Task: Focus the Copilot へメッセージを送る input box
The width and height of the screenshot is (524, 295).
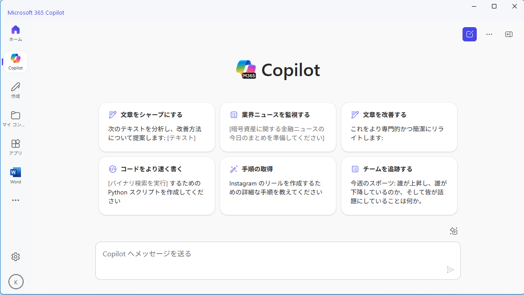Action: pyautogui.click(x=278, y=261)
